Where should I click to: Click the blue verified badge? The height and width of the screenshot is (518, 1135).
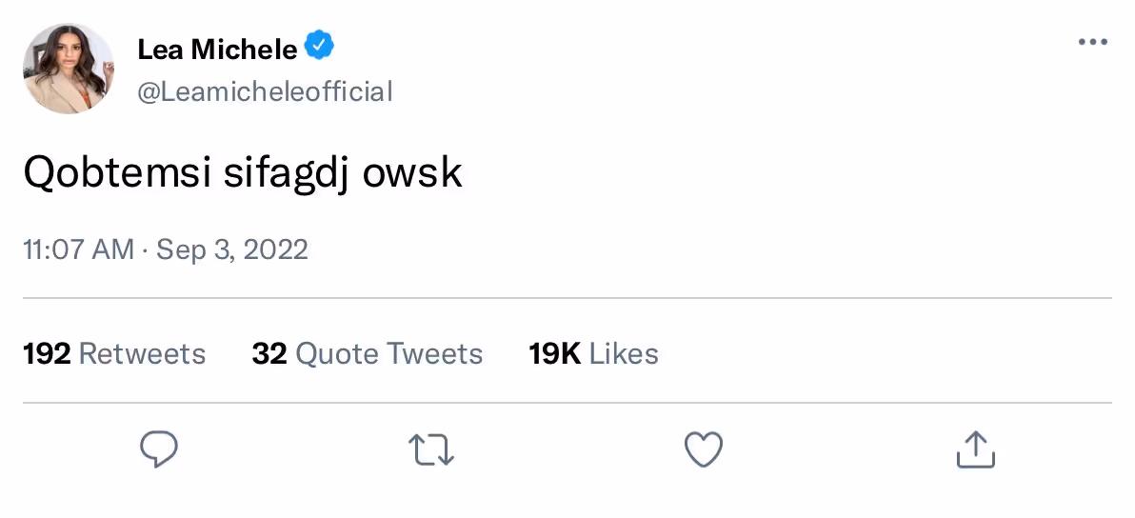pos(319,45)
